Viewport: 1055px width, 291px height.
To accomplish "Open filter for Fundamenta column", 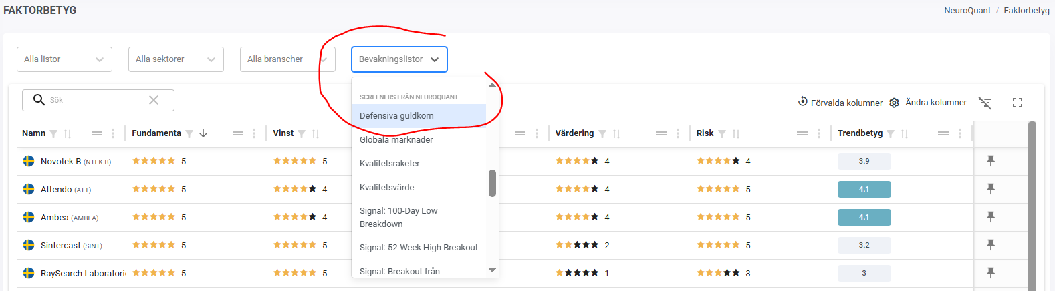I will (189, 134).
